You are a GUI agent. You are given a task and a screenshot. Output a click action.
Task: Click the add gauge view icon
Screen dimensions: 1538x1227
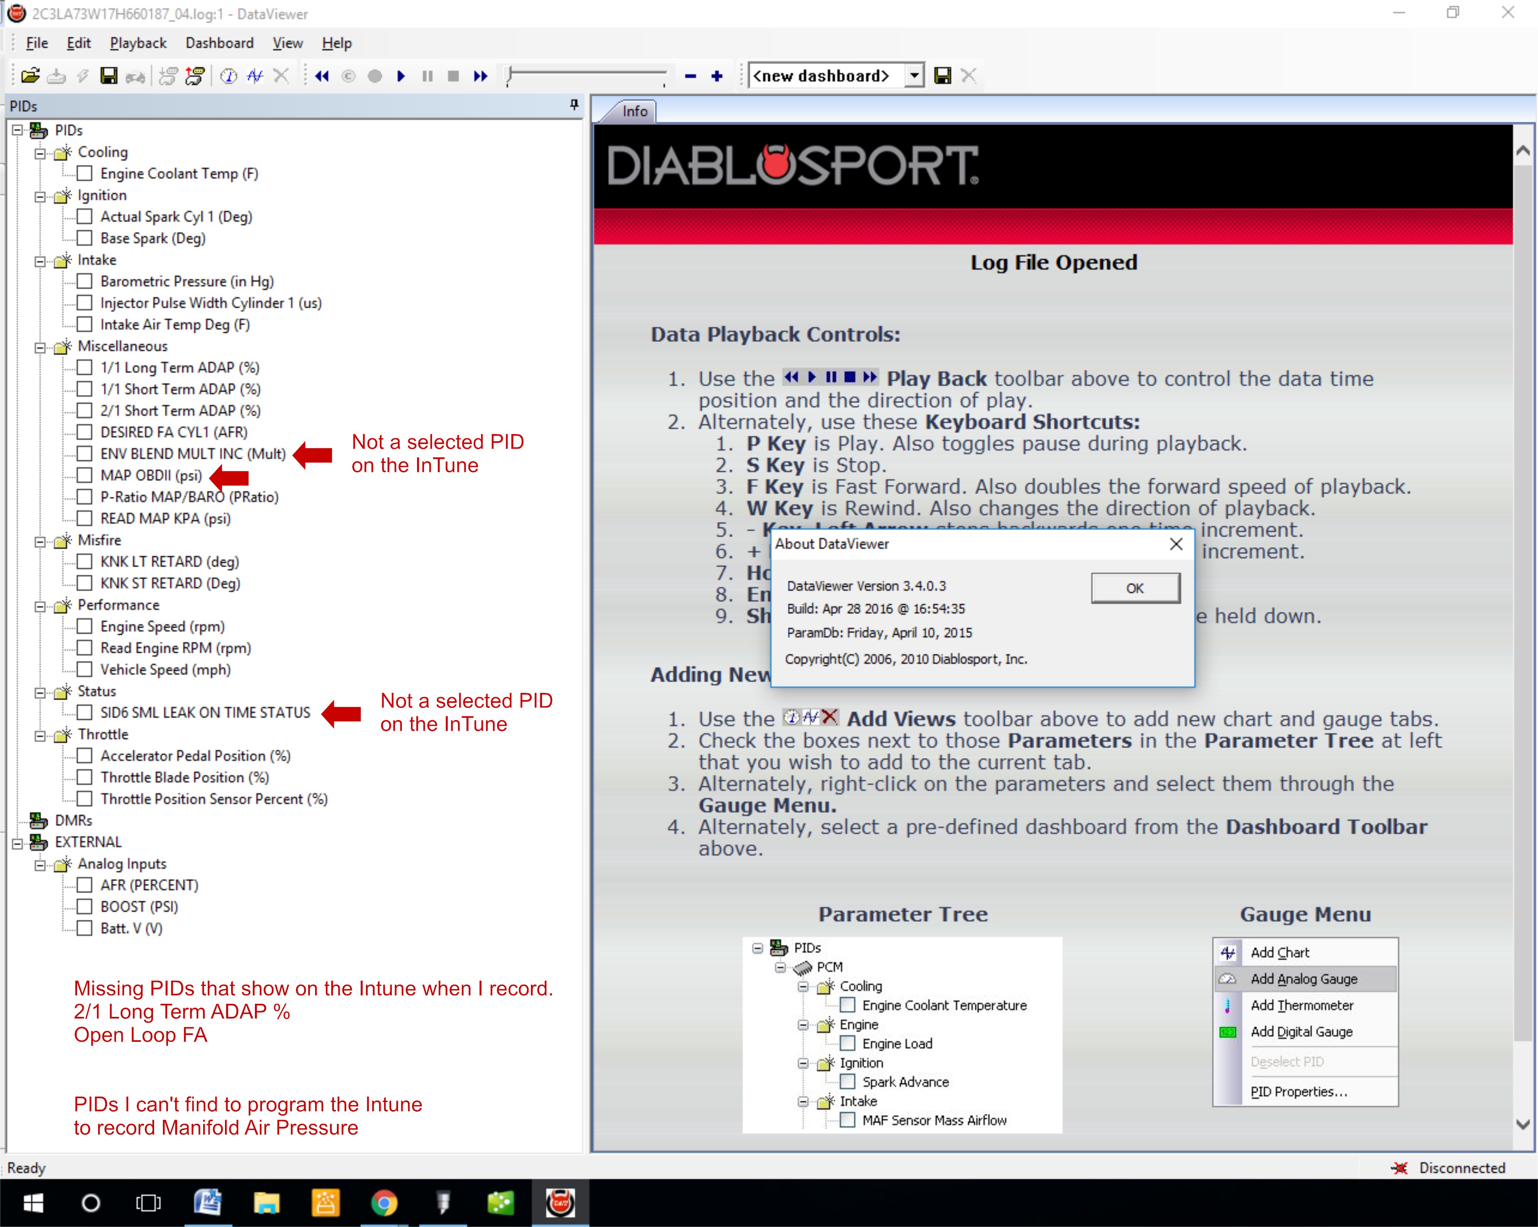[x=228, y=76]
